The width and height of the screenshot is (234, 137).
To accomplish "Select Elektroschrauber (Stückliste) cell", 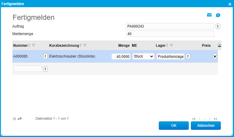I will [72, 56].
